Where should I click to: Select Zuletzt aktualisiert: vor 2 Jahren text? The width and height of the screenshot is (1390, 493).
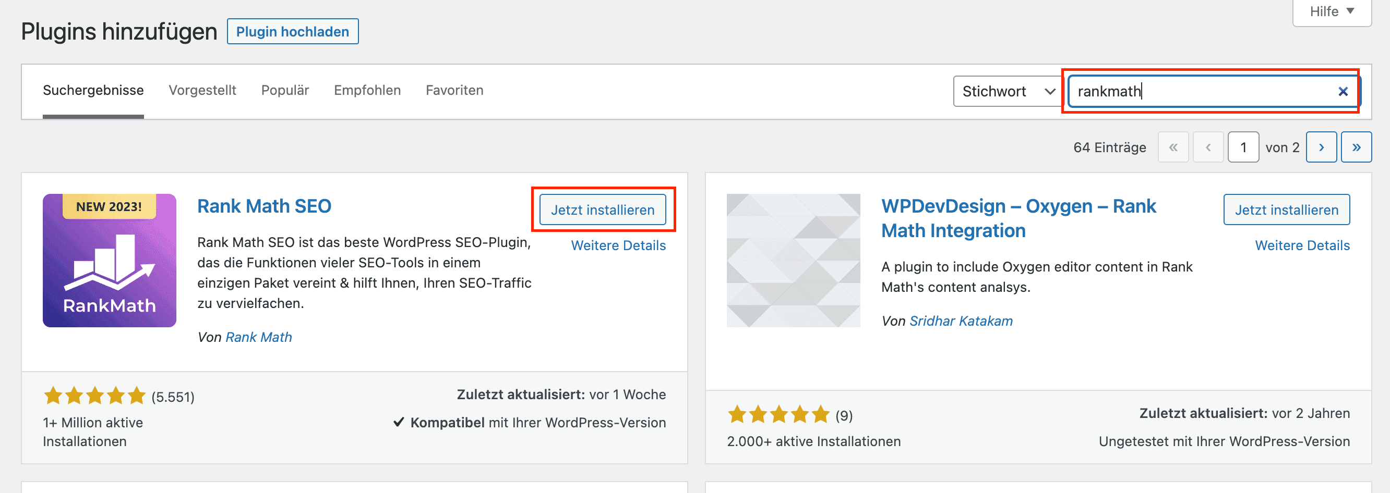click(x=1244, y=414)
